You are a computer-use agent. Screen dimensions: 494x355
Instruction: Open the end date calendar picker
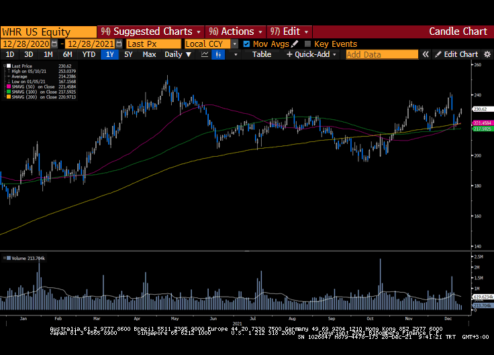119,44
